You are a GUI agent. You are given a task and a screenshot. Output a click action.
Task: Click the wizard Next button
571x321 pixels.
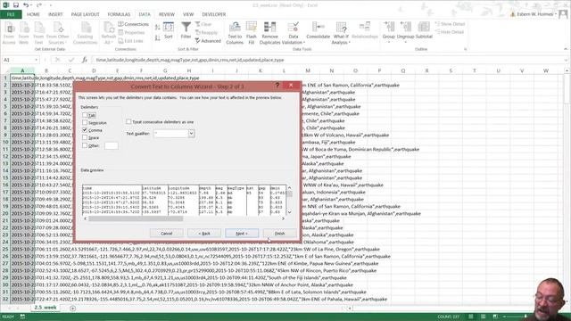[242, 234]
